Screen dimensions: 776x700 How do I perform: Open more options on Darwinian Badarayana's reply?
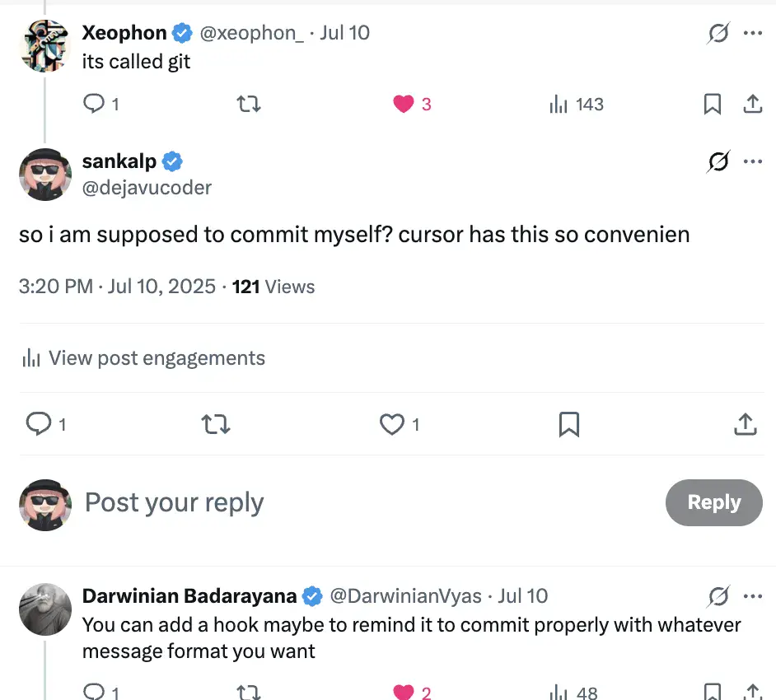(752, 596)
